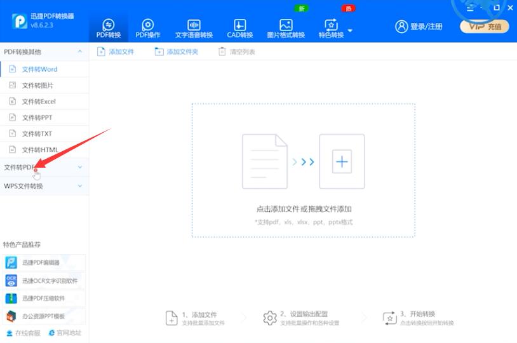This screenshot has width=517, height=343.
Task: Click the user avatar login icon
Action: [401, 27]
